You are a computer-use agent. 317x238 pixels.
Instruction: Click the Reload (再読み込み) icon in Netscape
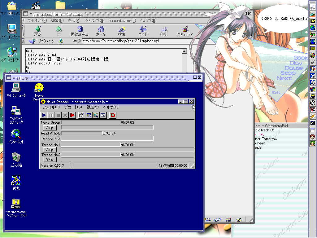pos(80,31)
